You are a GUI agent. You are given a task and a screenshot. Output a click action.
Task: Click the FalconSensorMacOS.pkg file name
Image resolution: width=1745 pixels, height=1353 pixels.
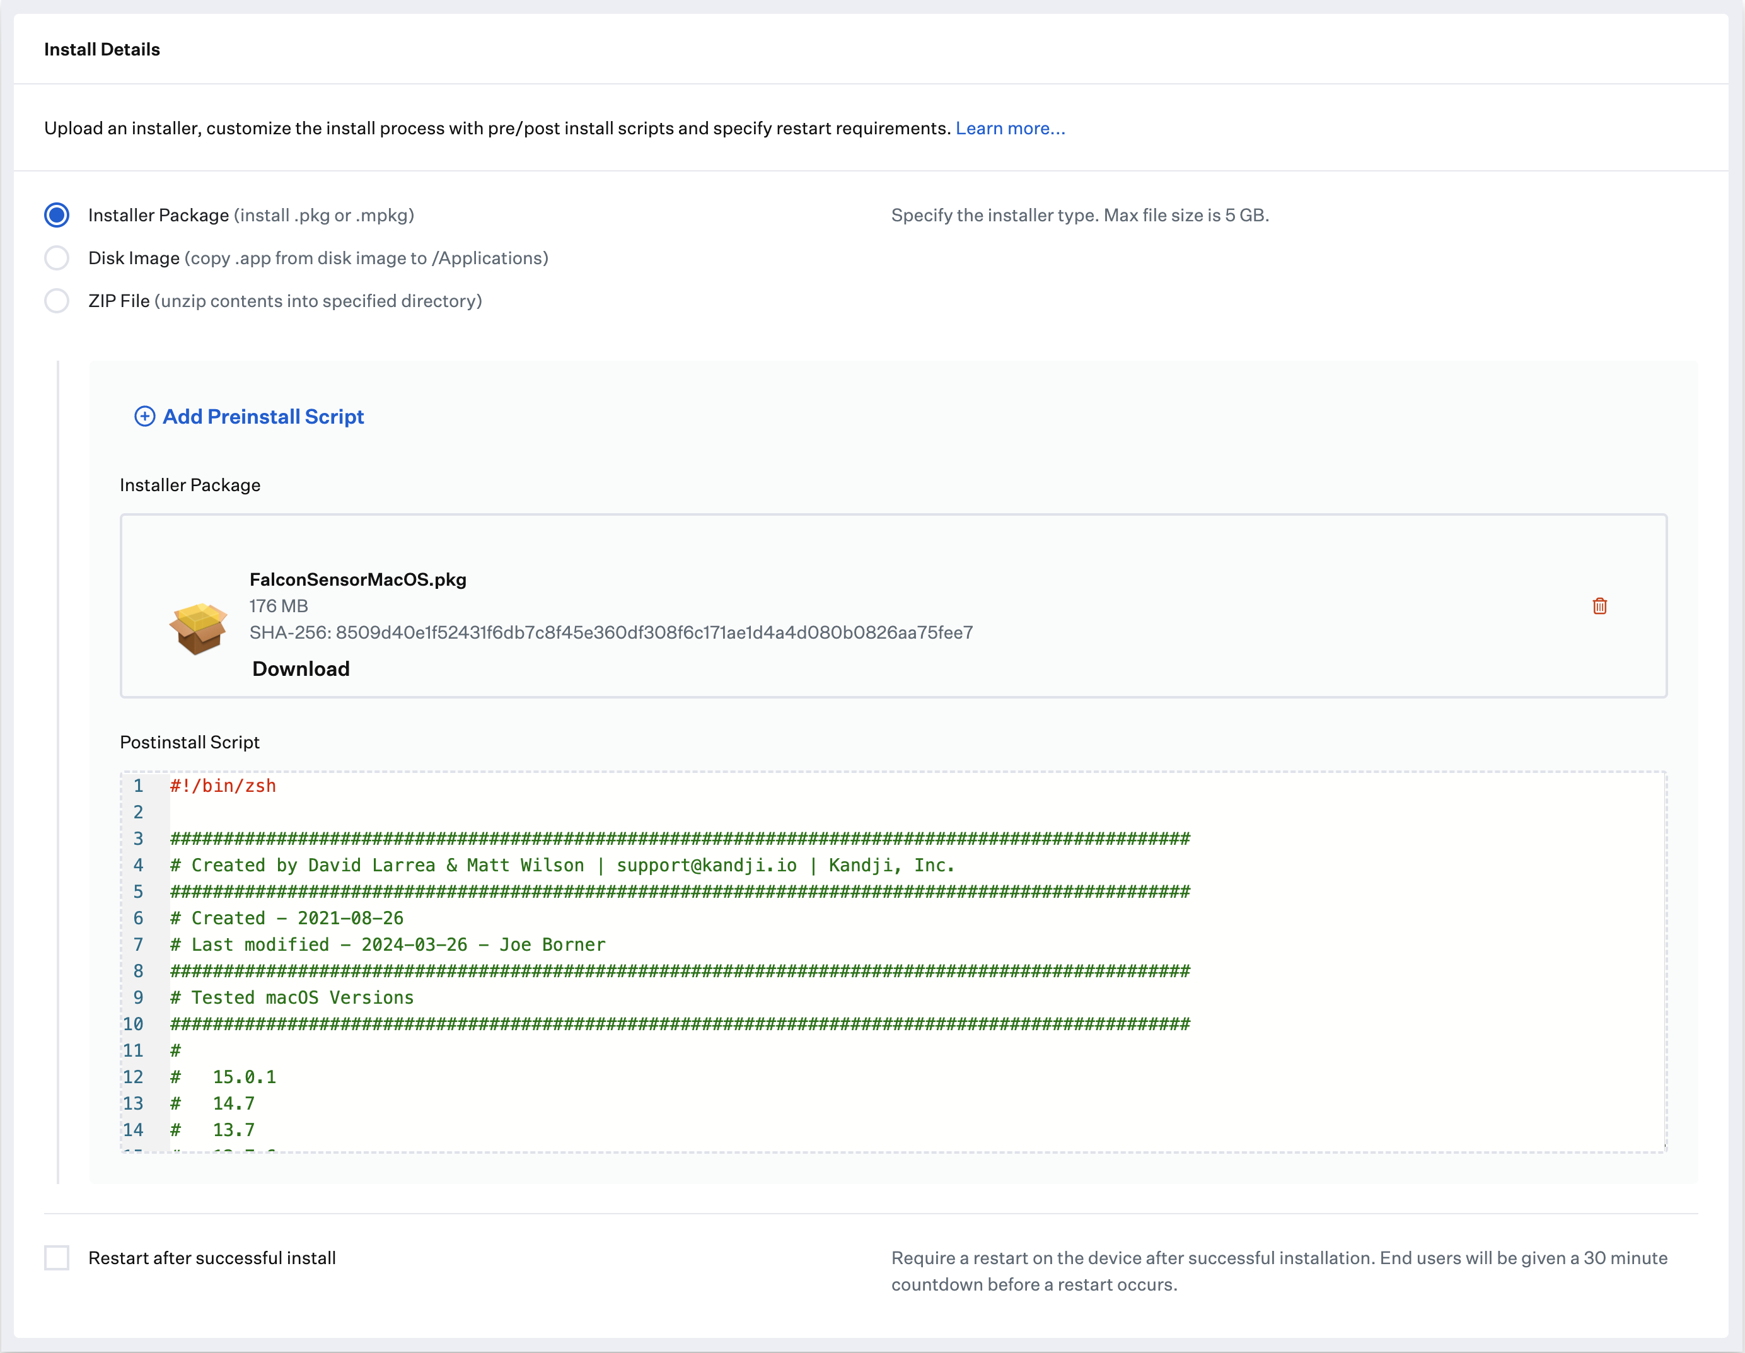[358, 579]
